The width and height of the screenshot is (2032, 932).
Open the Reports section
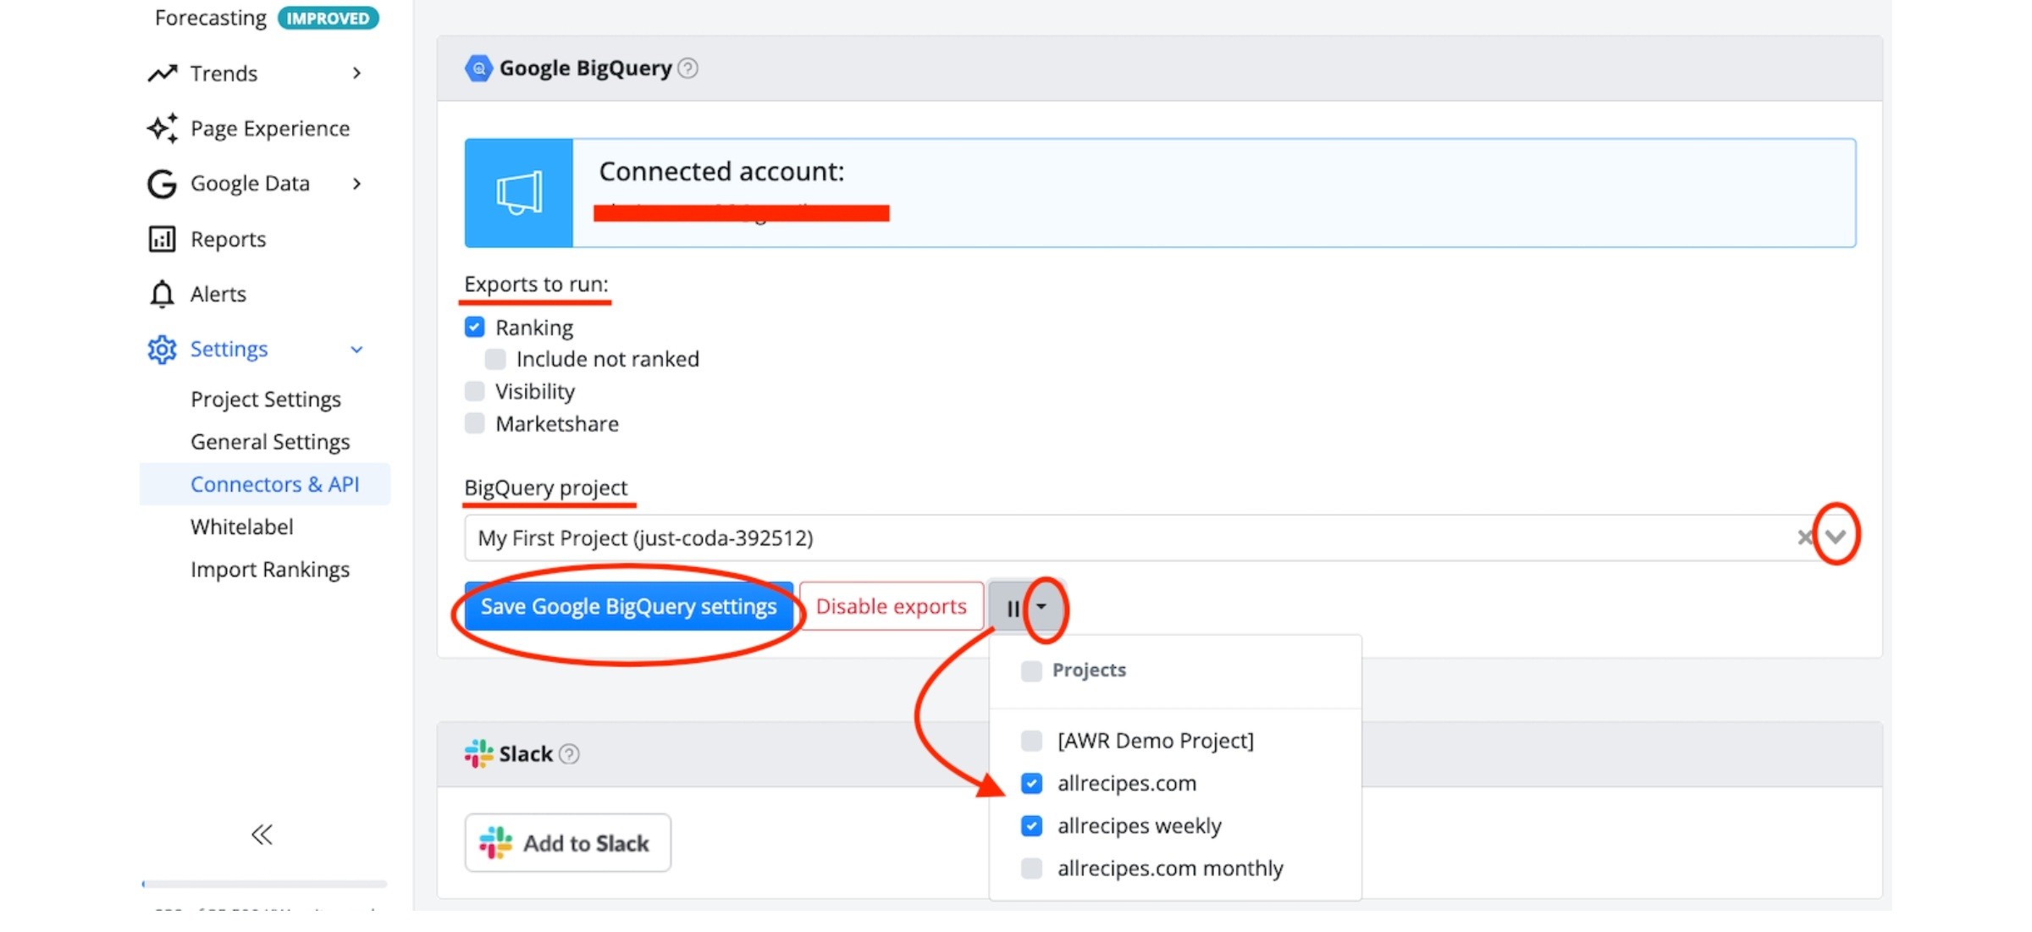click(x=229, y=240)
